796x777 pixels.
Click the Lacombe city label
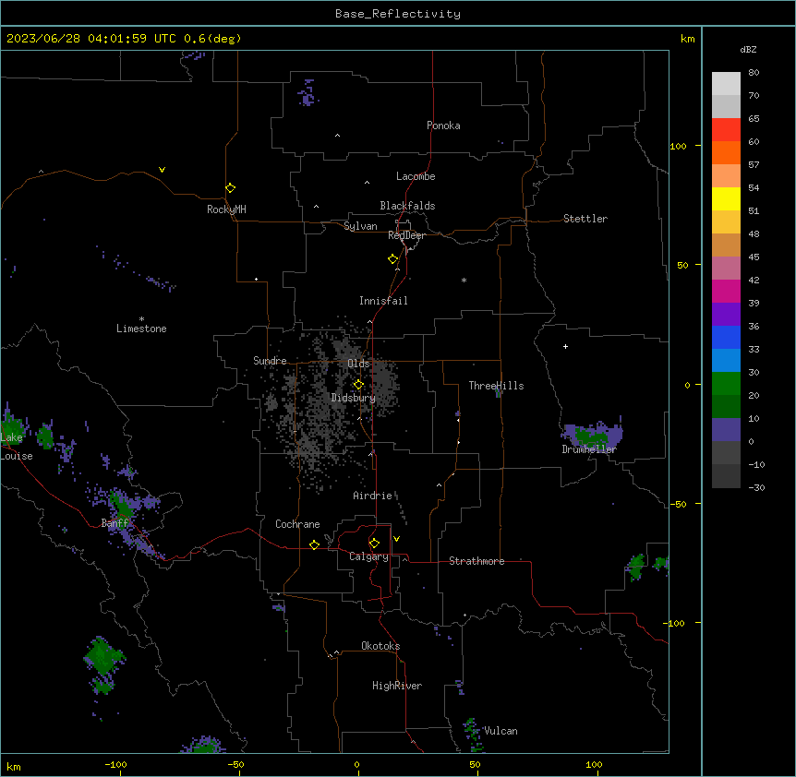click(416, 176)
